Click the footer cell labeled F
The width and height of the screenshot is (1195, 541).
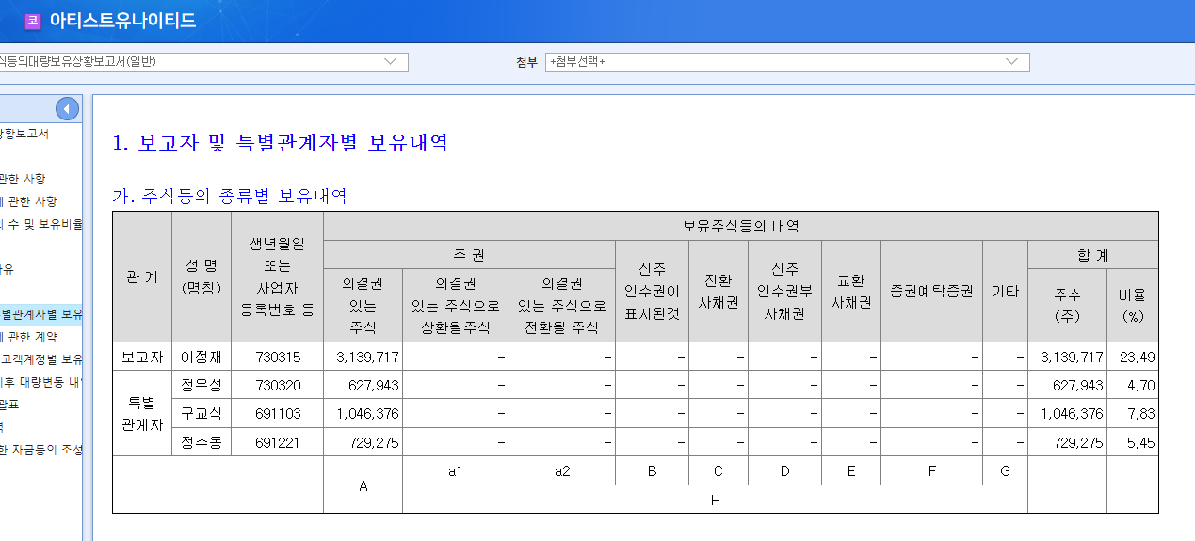point(931,471)
